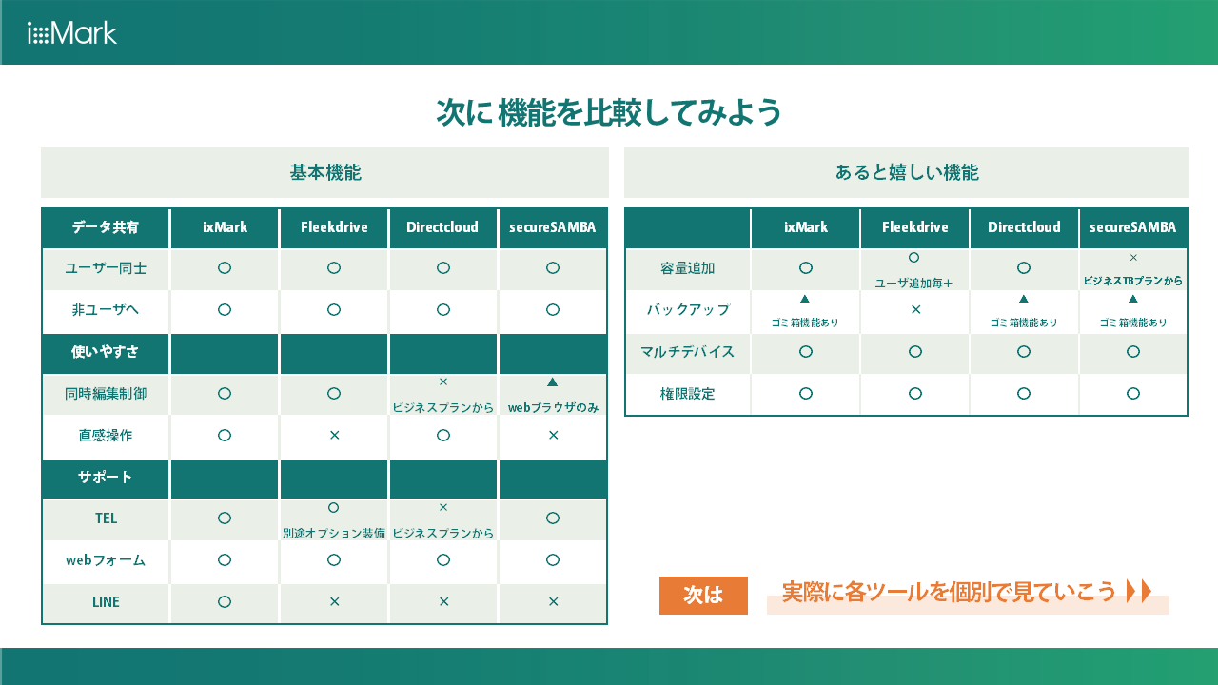Click the × mark for Directcloud in LINE row

click(443, 601)
